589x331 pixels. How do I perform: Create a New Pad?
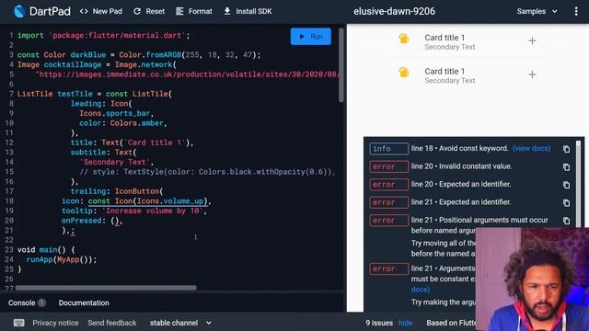click(x=101, y=11)
